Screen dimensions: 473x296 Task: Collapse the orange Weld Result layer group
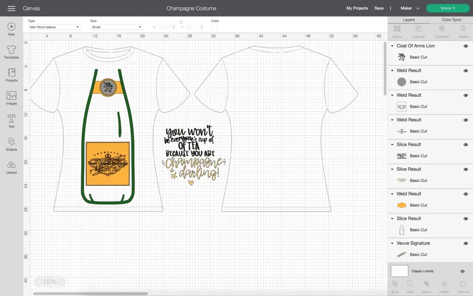click(392, 194)
